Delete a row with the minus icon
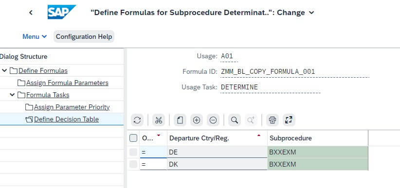The width and height of the screenshot is (400, 188). (x=213, y=120)
